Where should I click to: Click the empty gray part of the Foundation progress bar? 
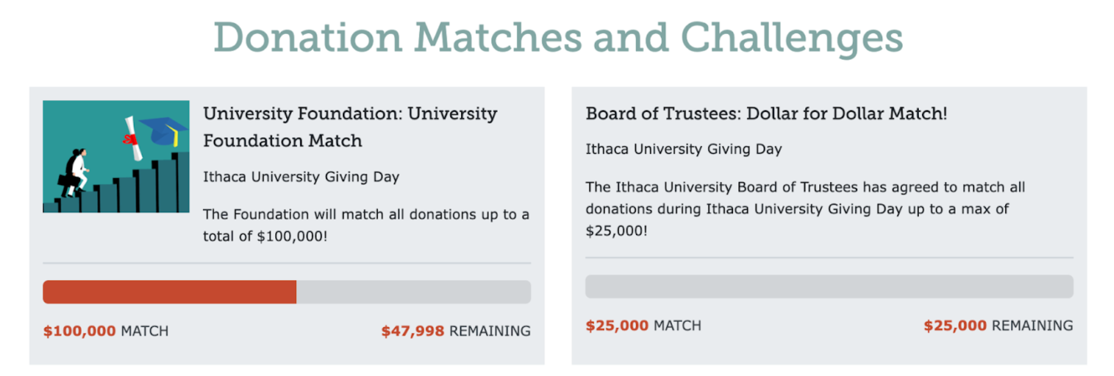413,292
